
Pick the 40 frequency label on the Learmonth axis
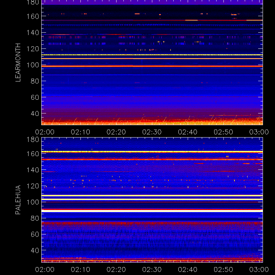coord(35,114)
